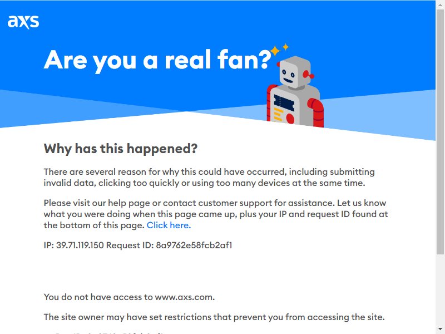Click the red antenna knob on the robot's head

pyautogui.click(x=308, y=75)
